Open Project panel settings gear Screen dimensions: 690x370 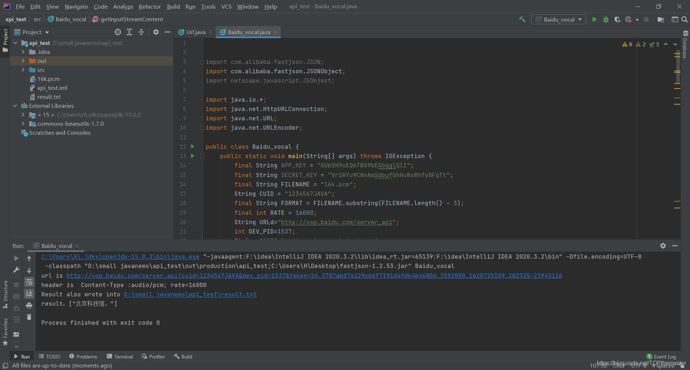pyautogui.click(x=156, y=32)
